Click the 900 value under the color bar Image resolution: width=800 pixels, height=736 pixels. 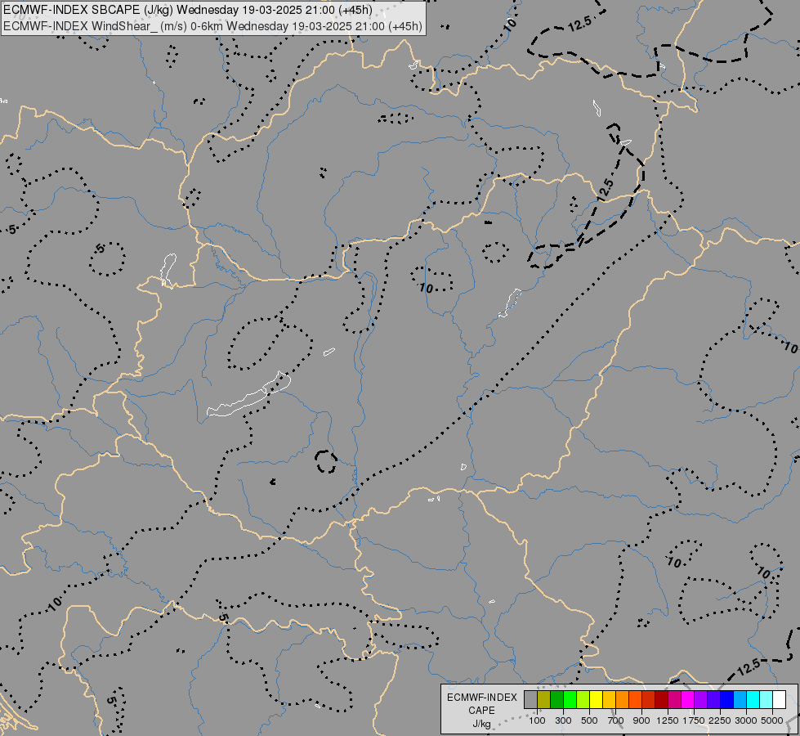pos(641,720)
